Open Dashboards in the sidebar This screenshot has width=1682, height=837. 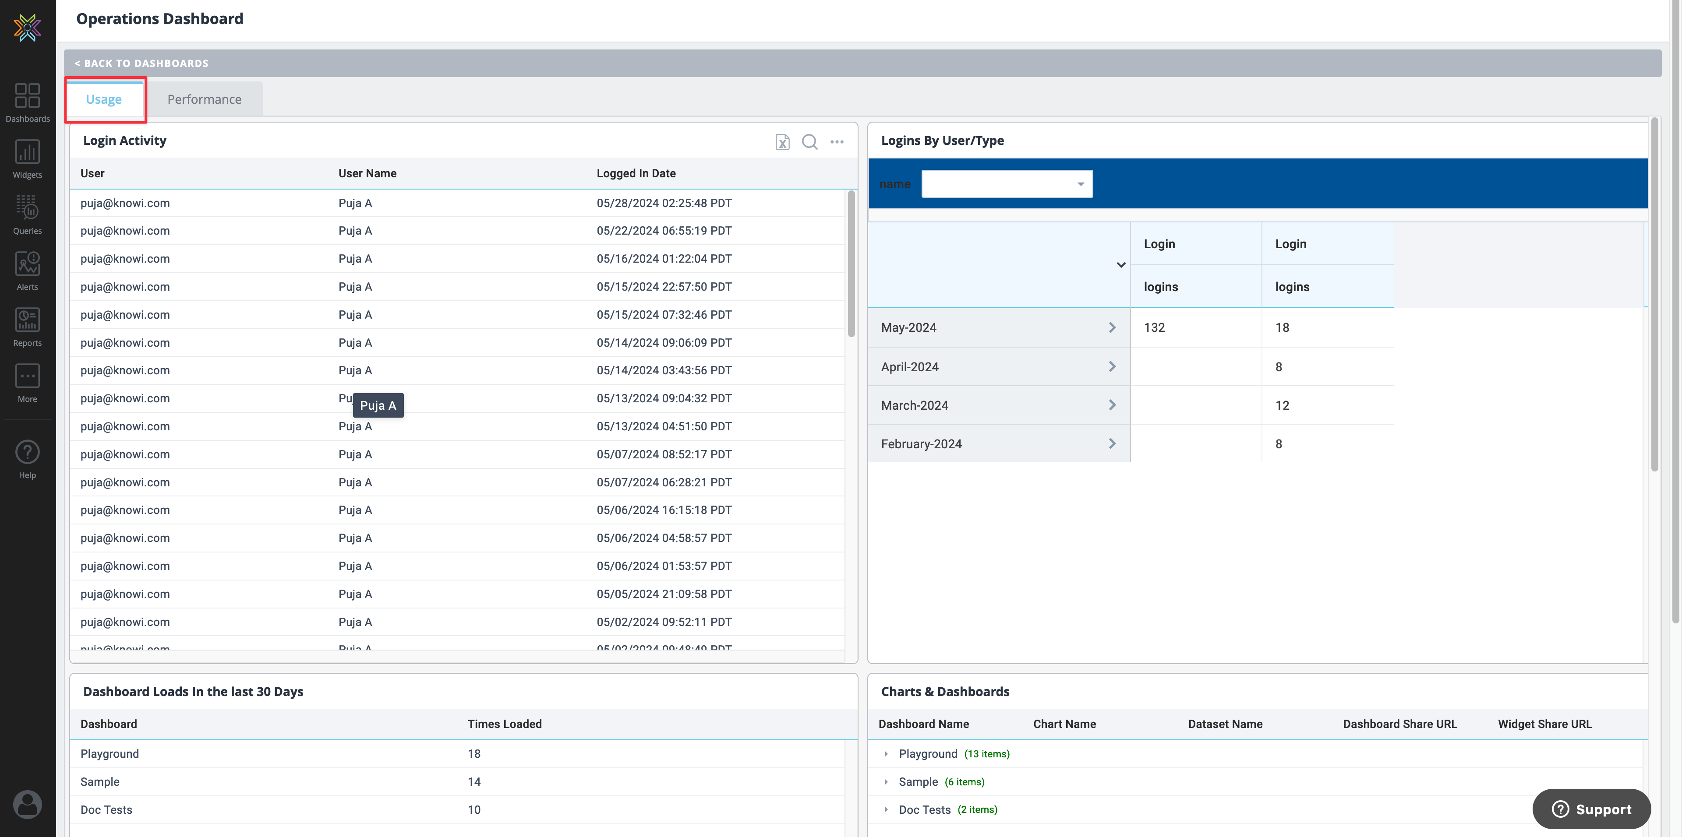pos(28,101)
